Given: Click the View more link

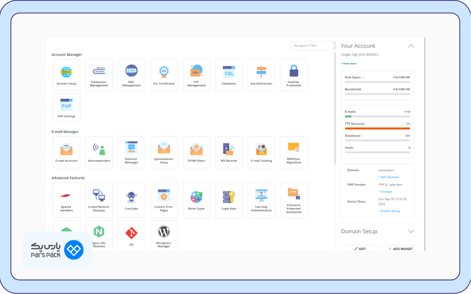Looking at the screenshot, I should tap(349, 64).
